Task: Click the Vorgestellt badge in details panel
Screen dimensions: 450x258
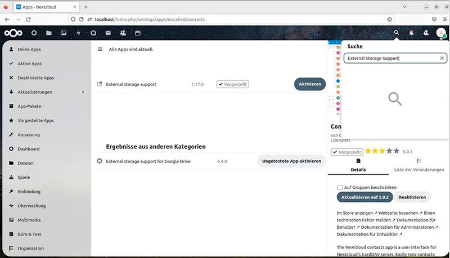Action: click(346, 152)
